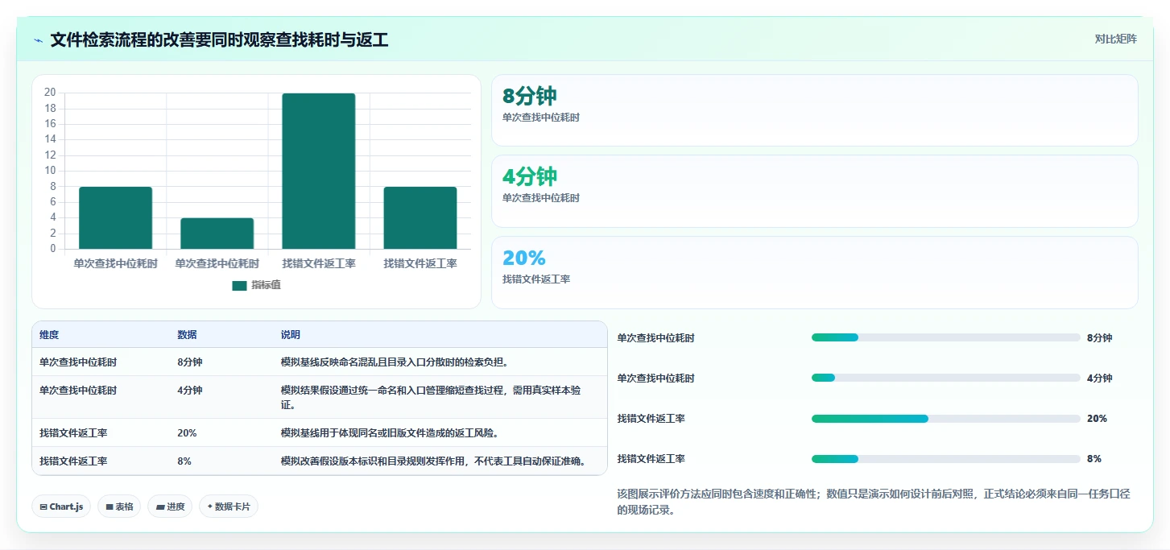Select the Chart.js chip
This screenshot has width=1170, height=550.
61,507
